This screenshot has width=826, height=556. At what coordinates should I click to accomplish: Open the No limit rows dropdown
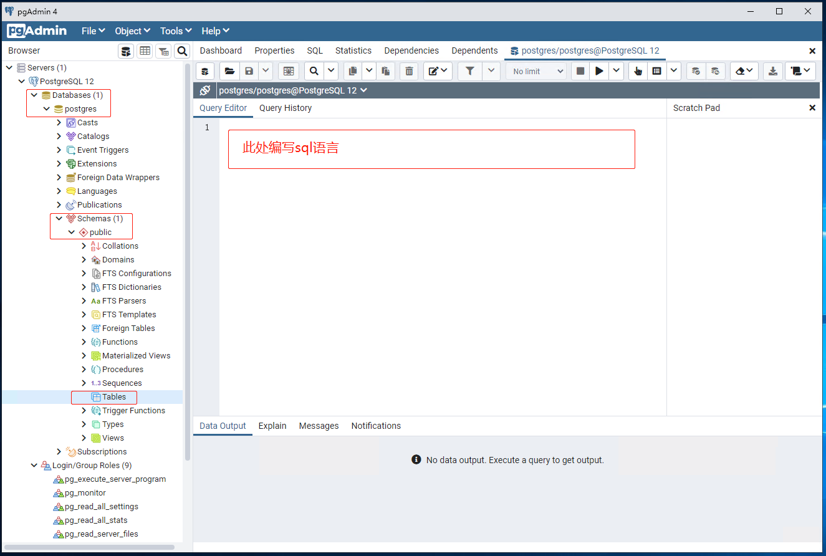click(x=535, y=70)
